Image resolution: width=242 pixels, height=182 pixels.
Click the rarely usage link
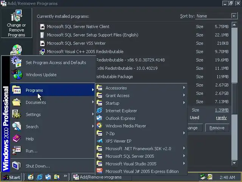(221, 118)
